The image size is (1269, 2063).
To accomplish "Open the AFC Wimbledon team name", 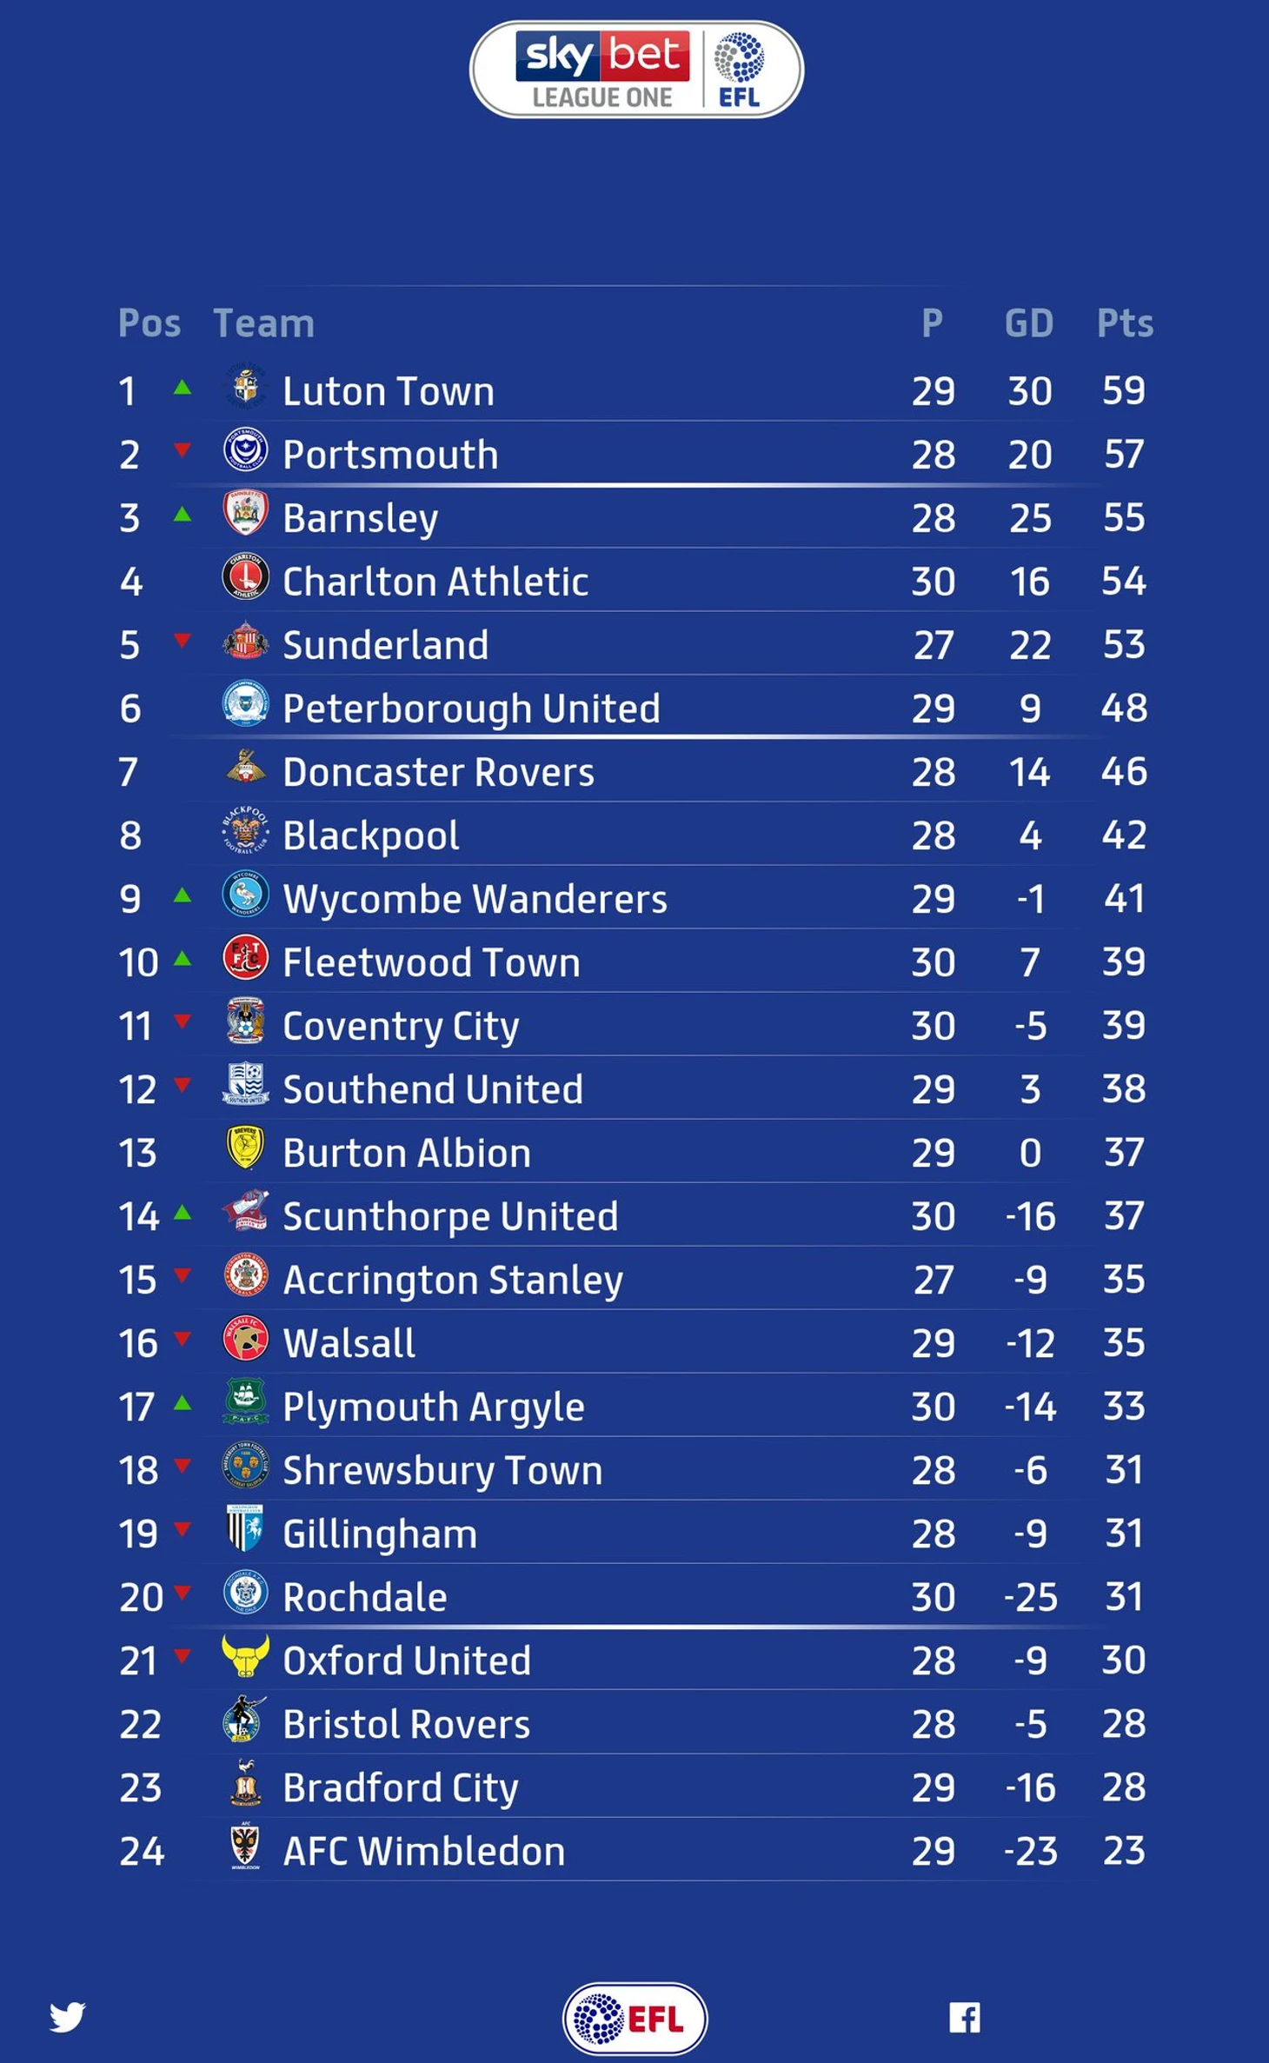I will point(424,1851).
